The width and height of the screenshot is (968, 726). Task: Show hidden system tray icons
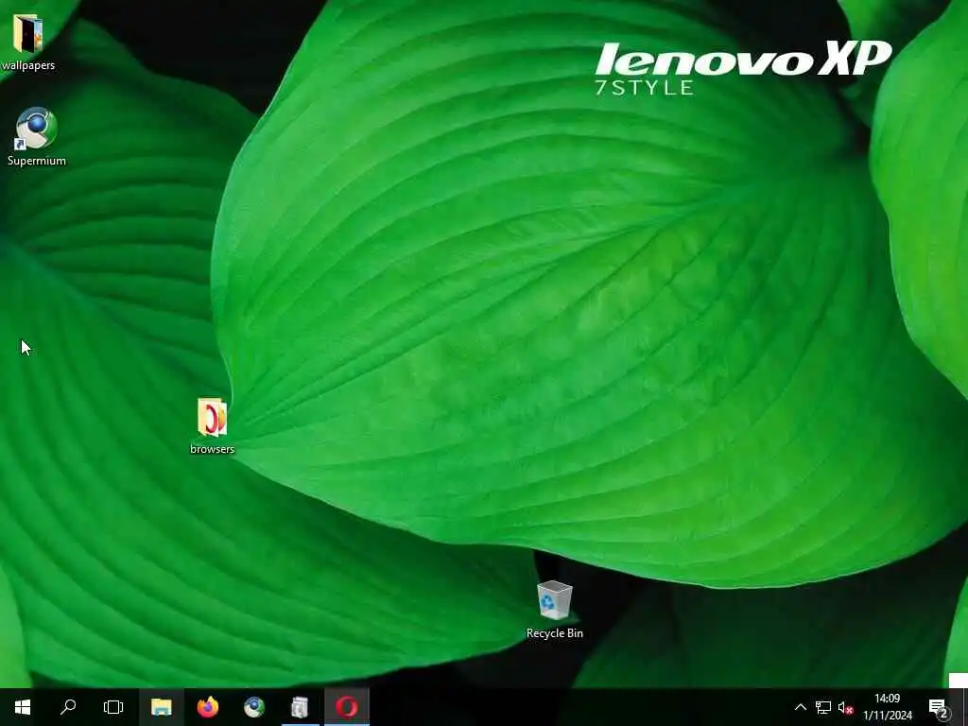click(x=800, y=707)
